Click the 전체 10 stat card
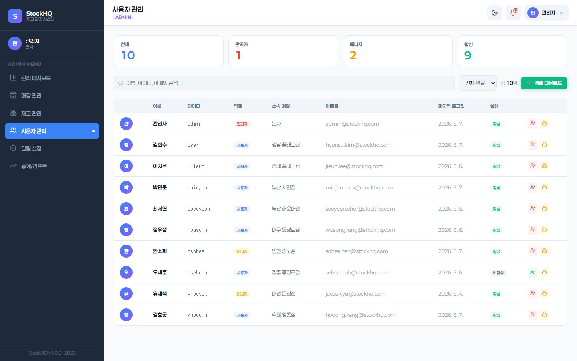 tap(169, 51)
